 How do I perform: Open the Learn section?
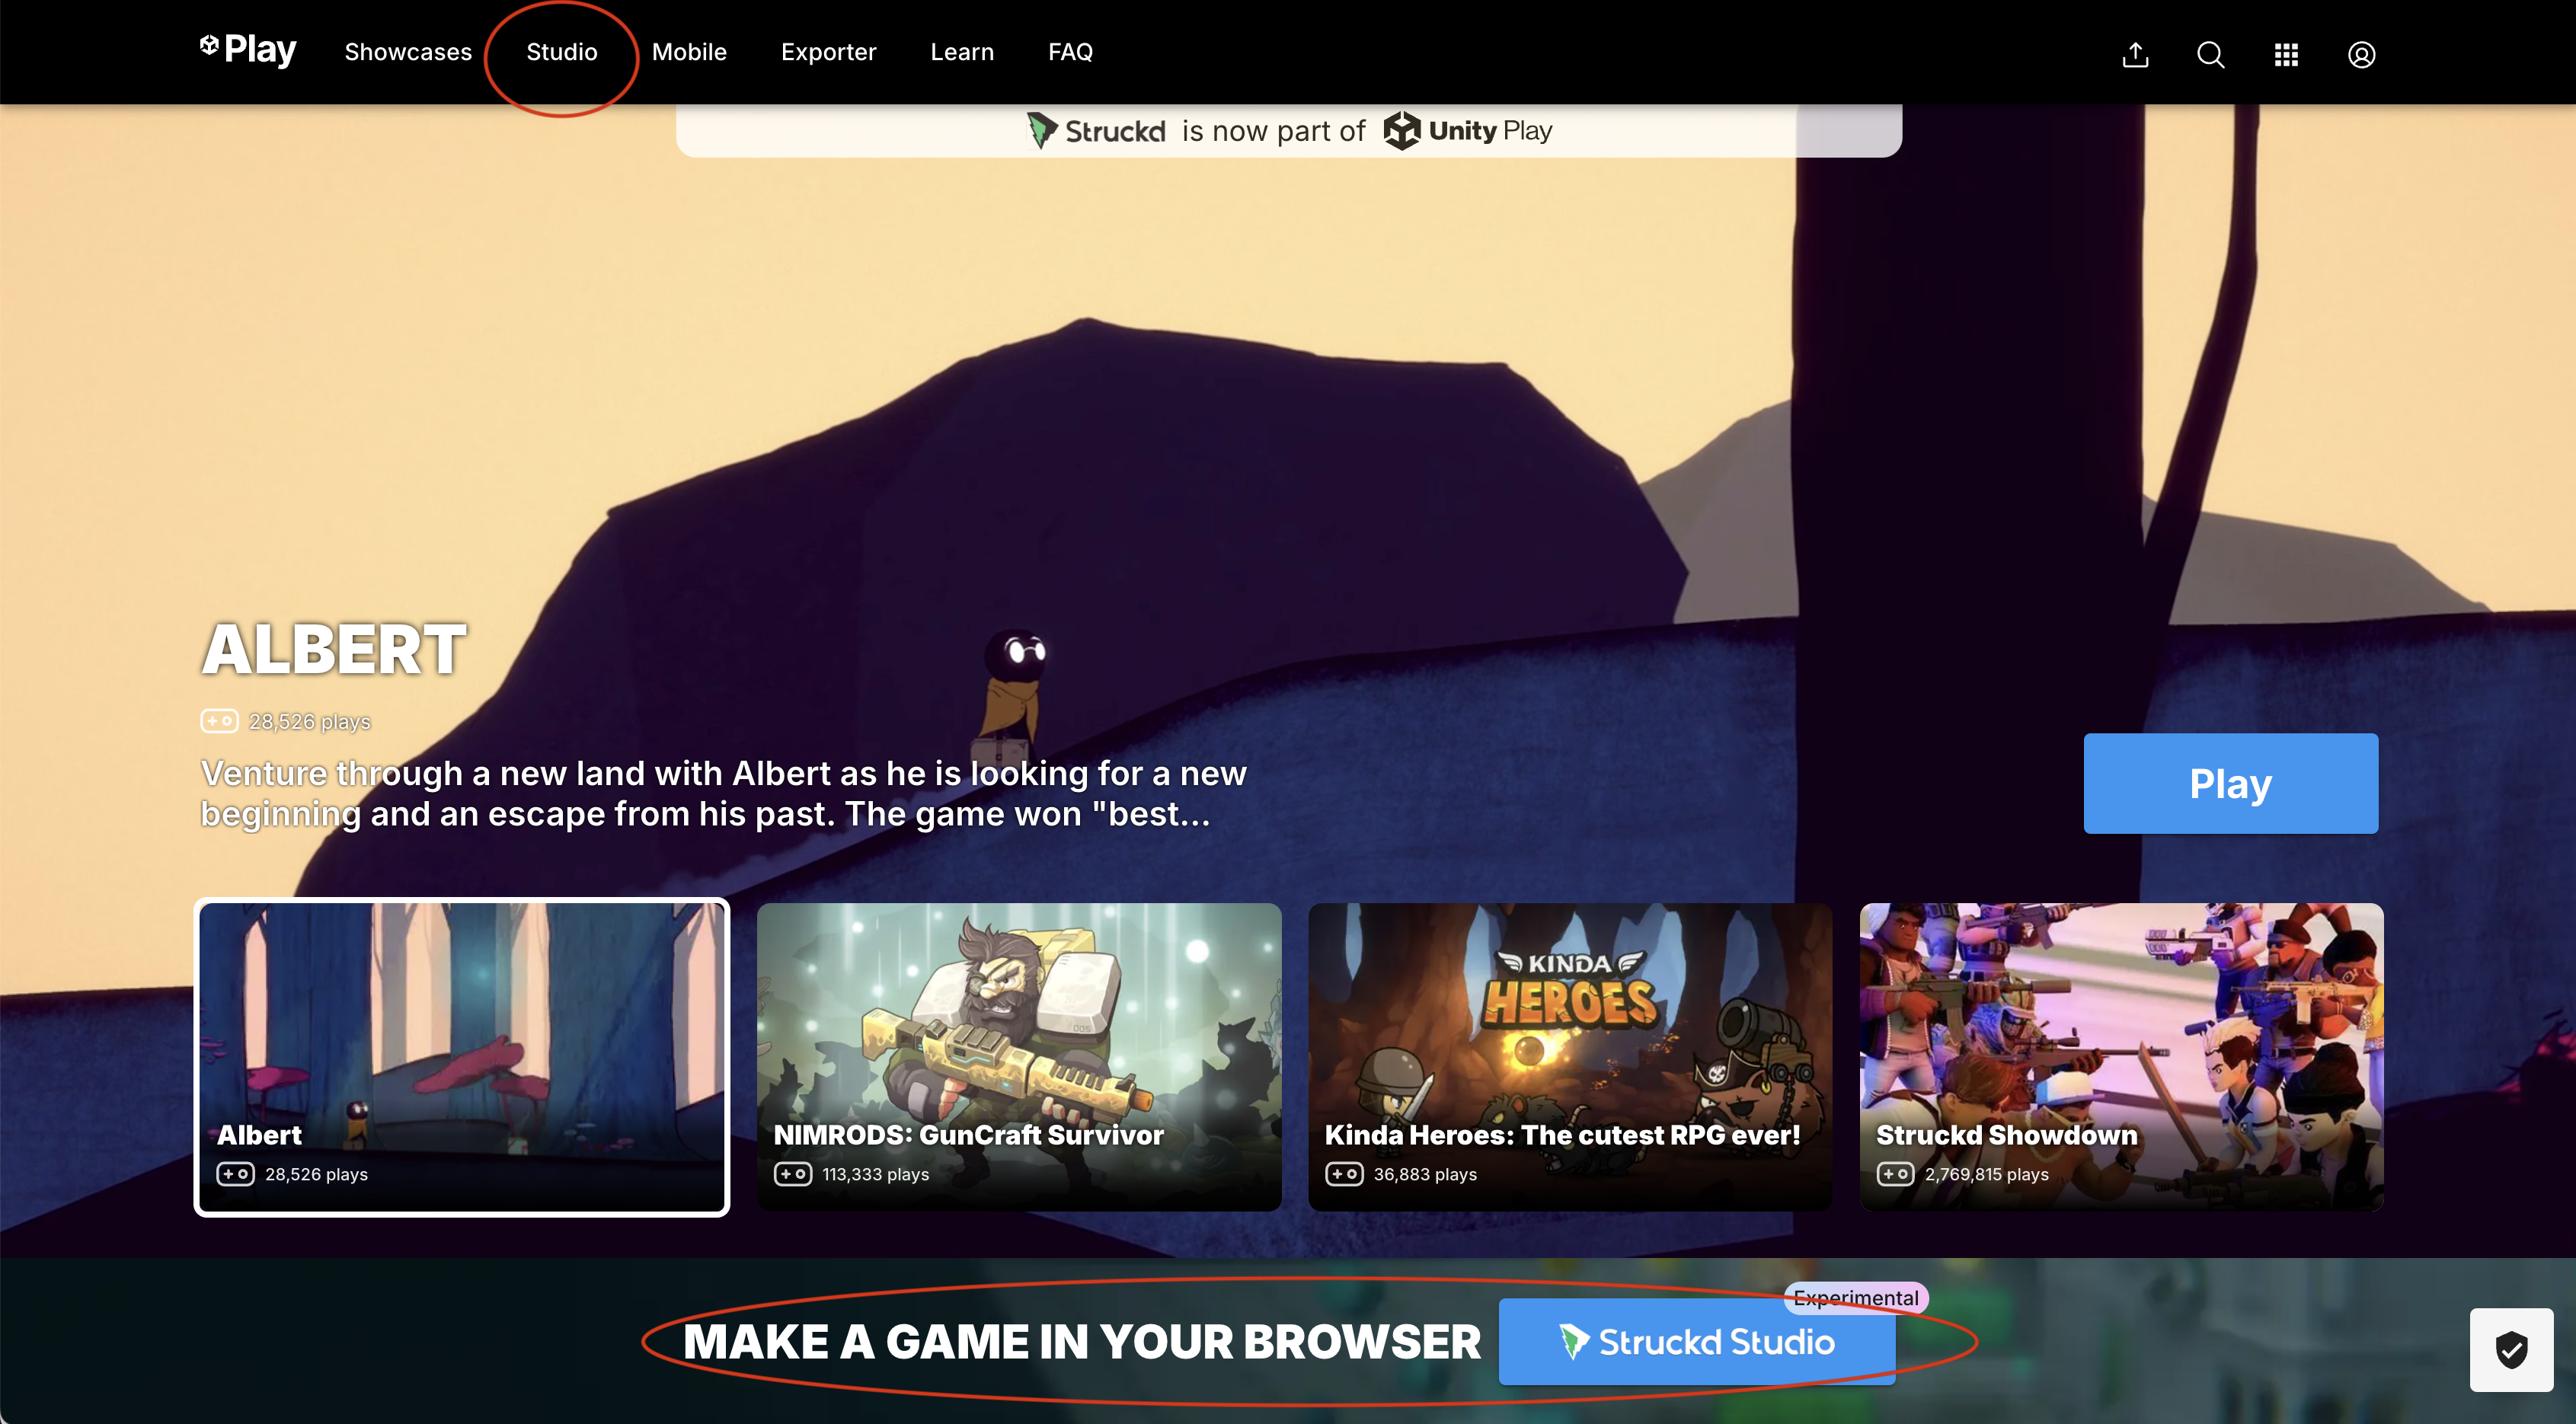(962, 52)
